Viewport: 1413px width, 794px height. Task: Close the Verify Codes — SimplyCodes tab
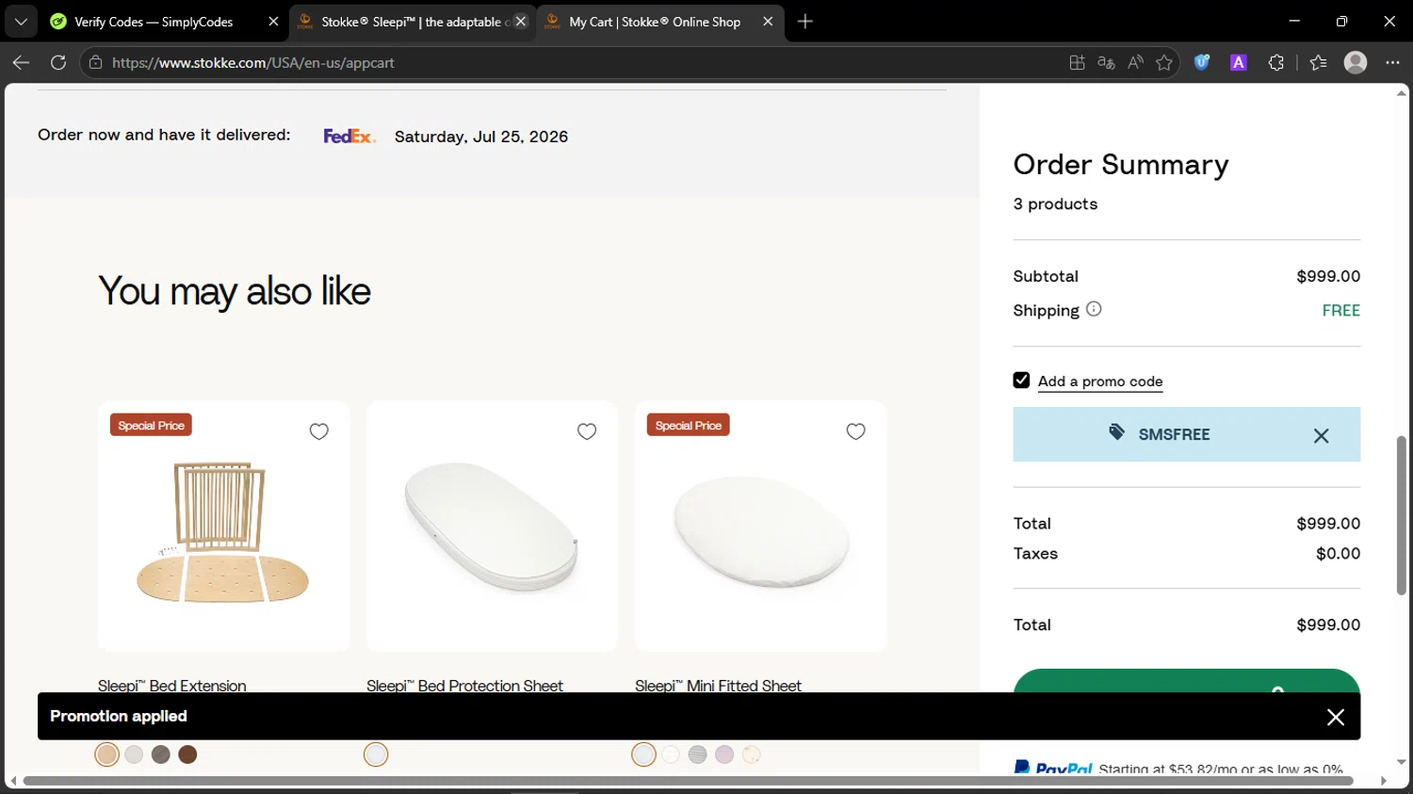coord(273,21)
